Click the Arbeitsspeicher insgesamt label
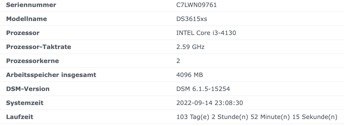 pyautogui.click(x=51, y=75)
